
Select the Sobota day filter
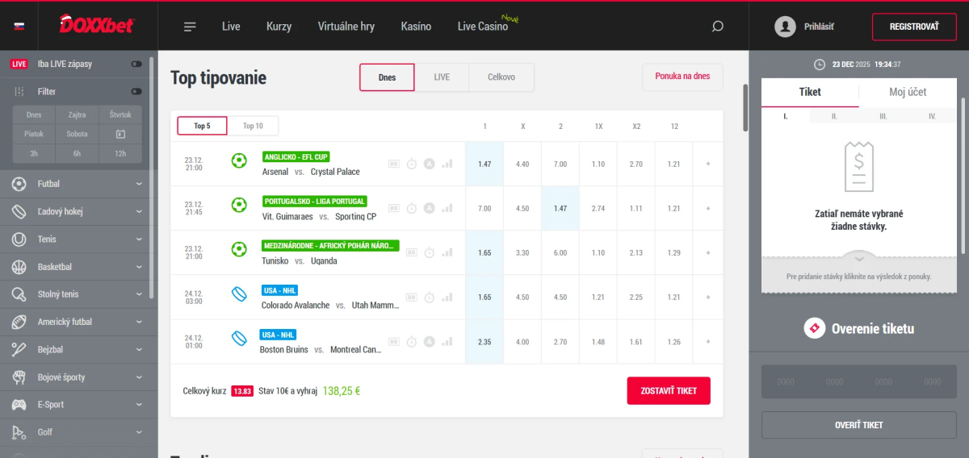pyautogui.click(x=77, y=135)
